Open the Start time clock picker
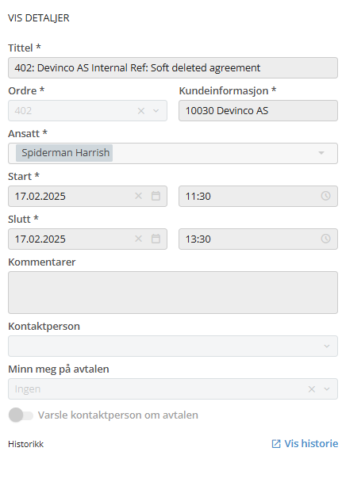Viewport: 342px width, 486px height. point(325,196)
